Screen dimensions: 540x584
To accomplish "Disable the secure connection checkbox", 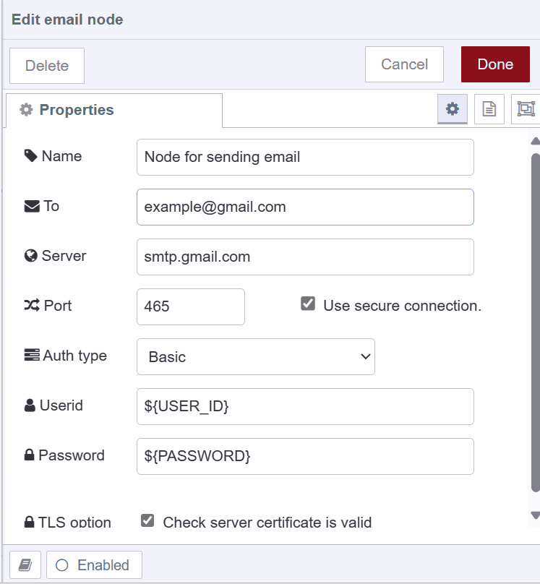I will pyautogui.click(x=307, y=303).
